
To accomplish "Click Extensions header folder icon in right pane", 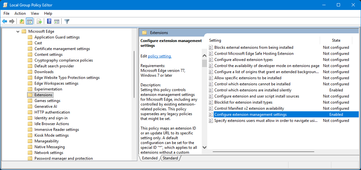I will pos(145,32).
